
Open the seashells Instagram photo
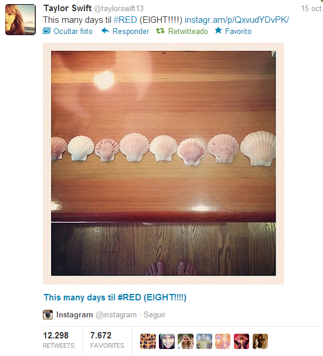coord(164,163)
